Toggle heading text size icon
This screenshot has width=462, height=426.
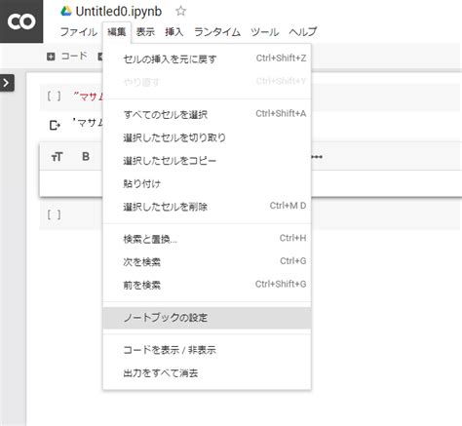tap(57, 157)
